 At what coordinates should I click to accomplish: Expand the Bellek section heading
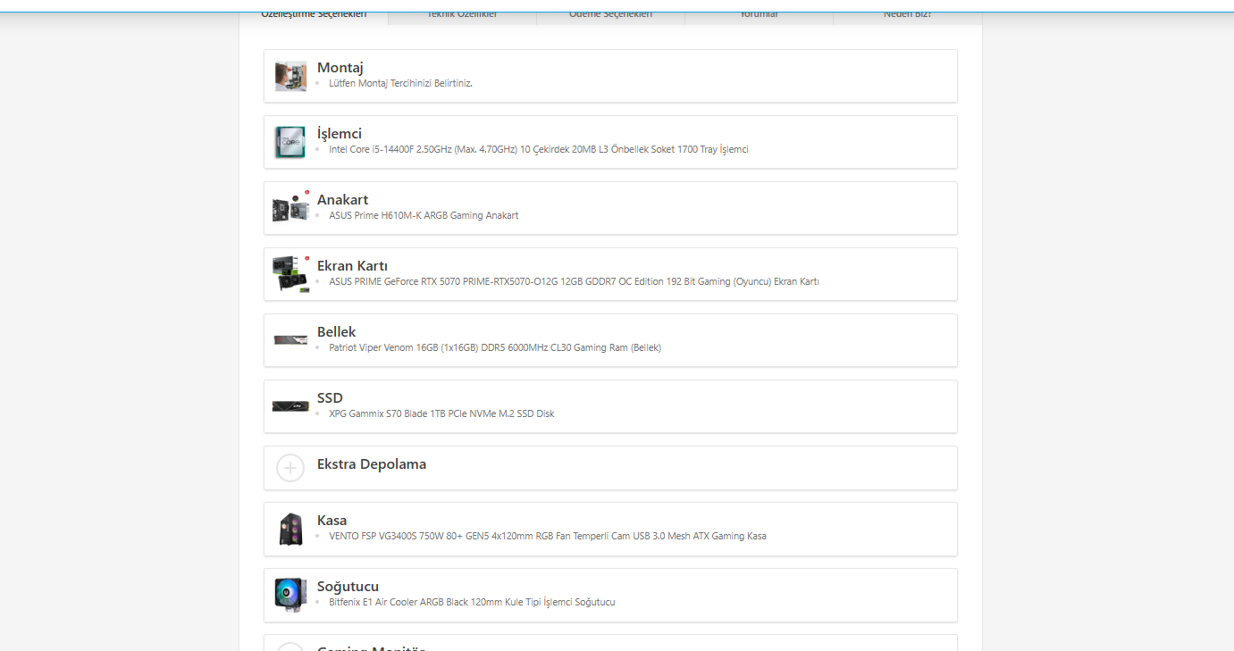coord(337,332)
